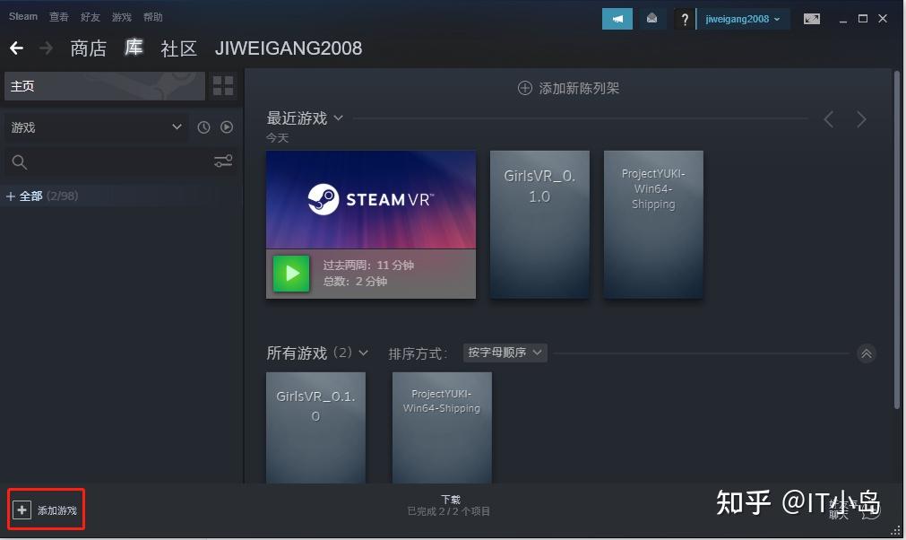Click the library vertical scrollbar

coord(897,240)
